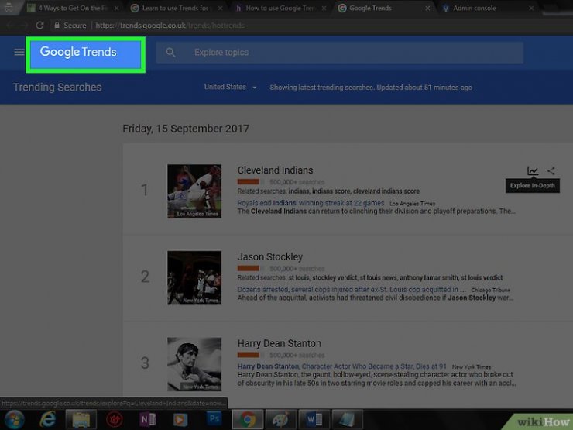Switch to Chrome in the taskbar

pos(248,420)
